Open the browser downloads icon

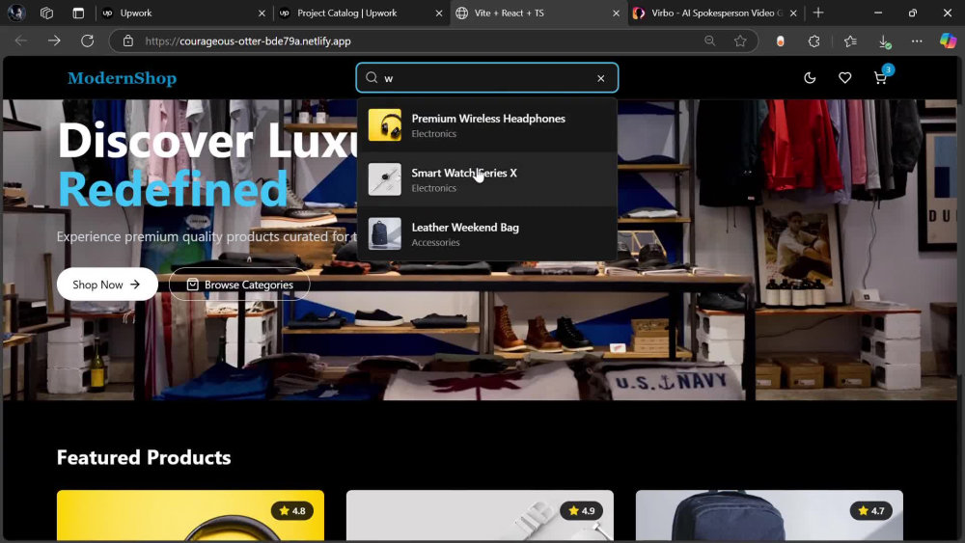(x=884, y=41)
